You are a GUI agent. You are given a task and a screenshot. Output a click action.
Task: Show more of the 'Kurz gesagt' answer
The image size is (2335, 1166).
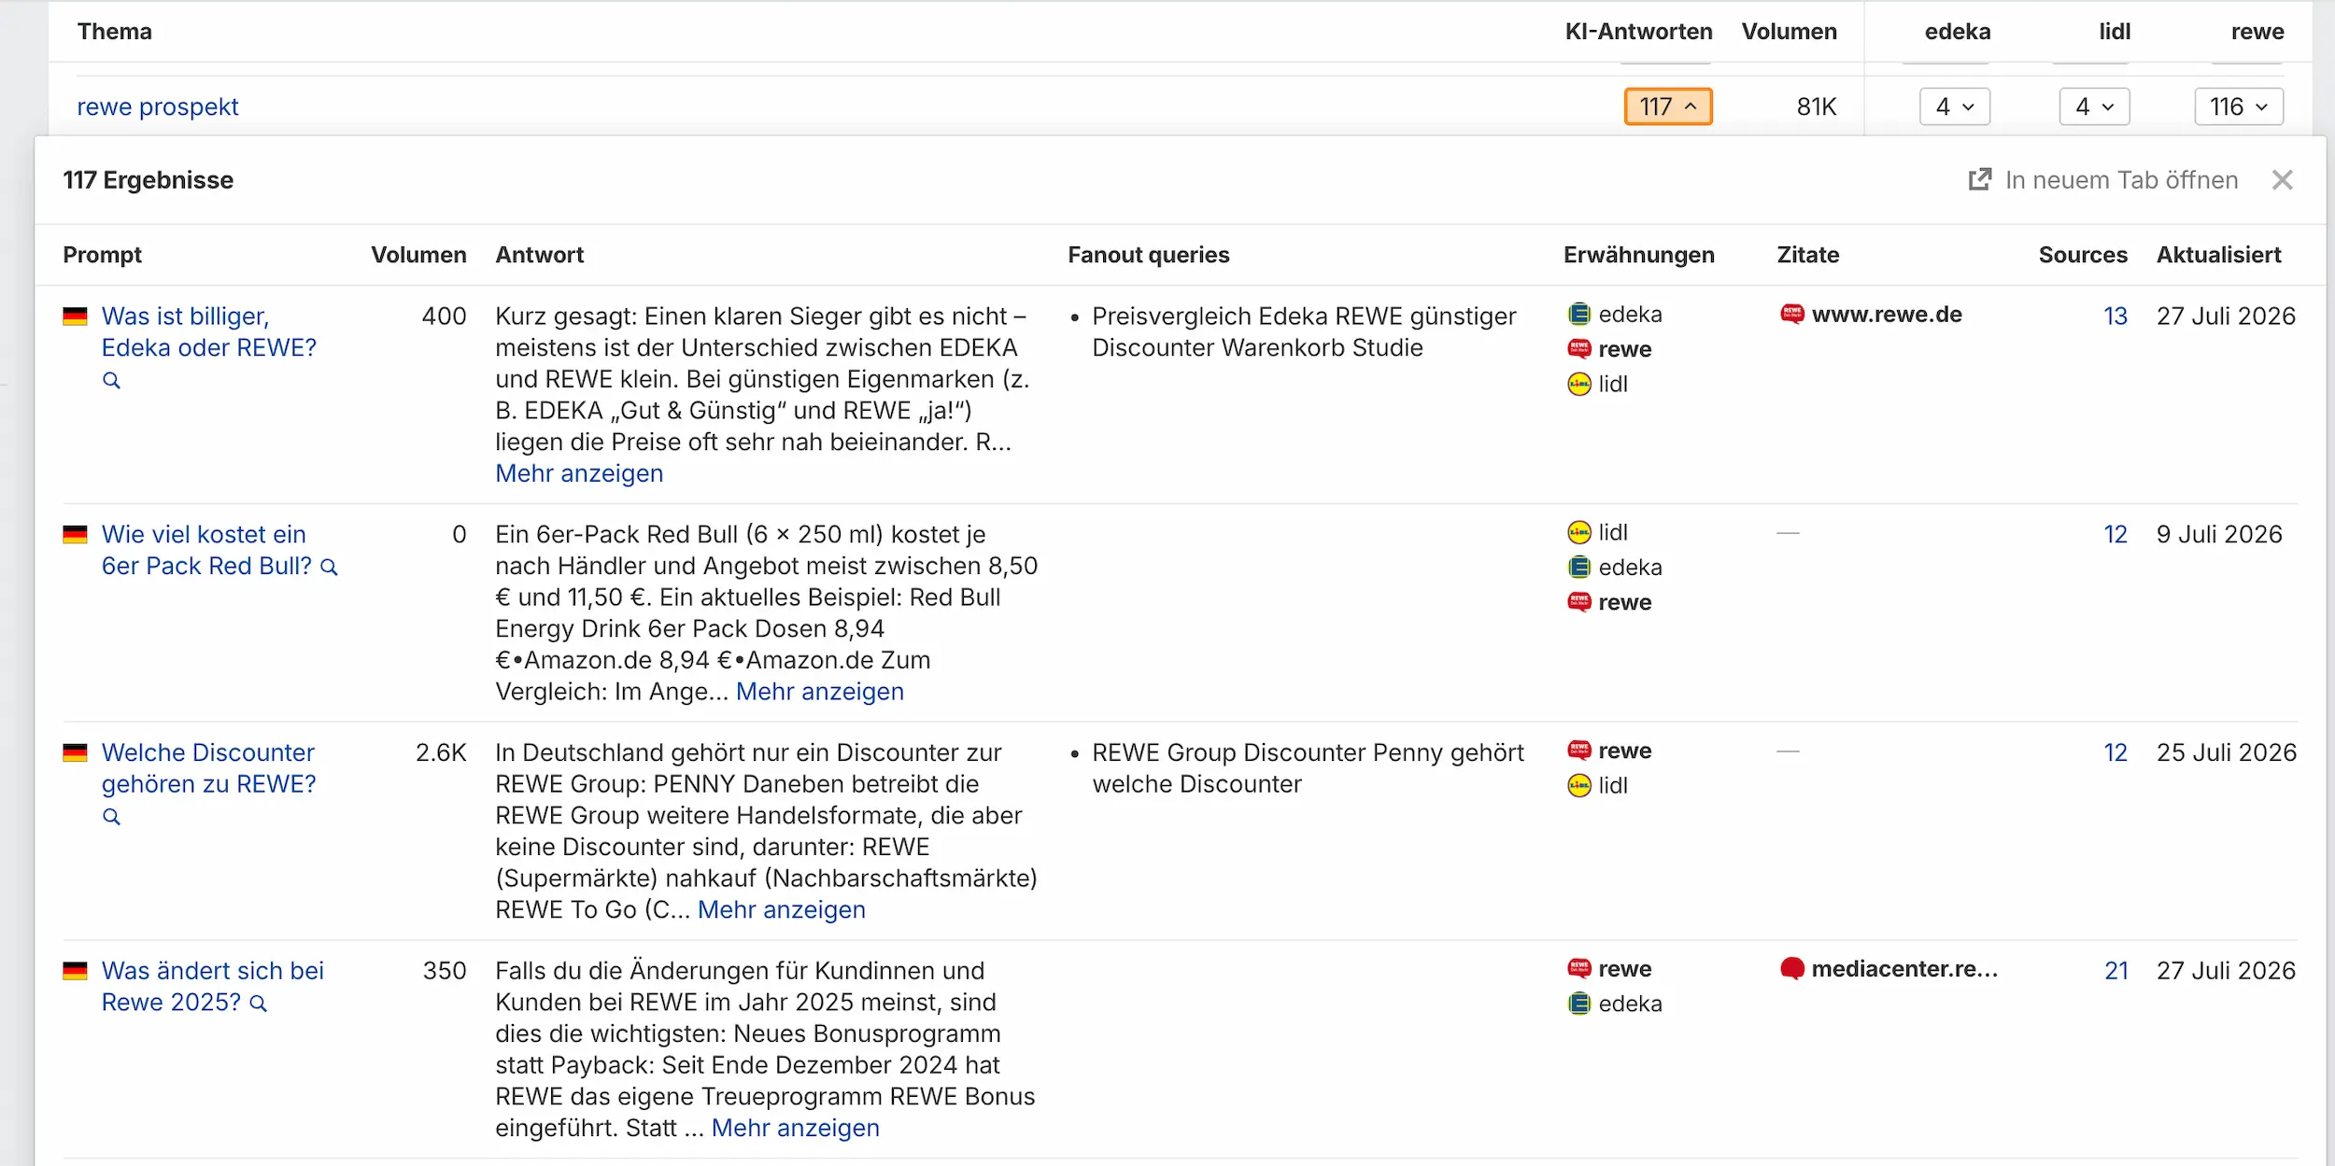pos(579,473)
